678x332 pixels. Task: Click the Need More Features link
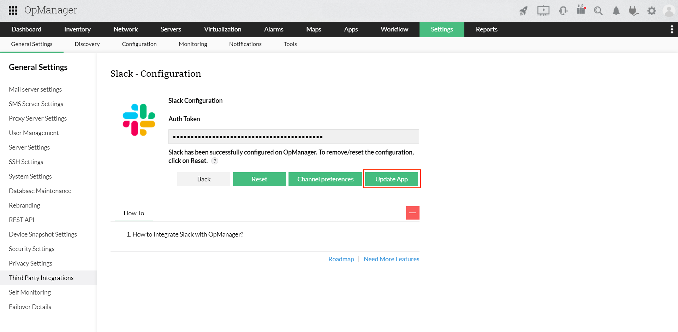click(x=392, y=259)
